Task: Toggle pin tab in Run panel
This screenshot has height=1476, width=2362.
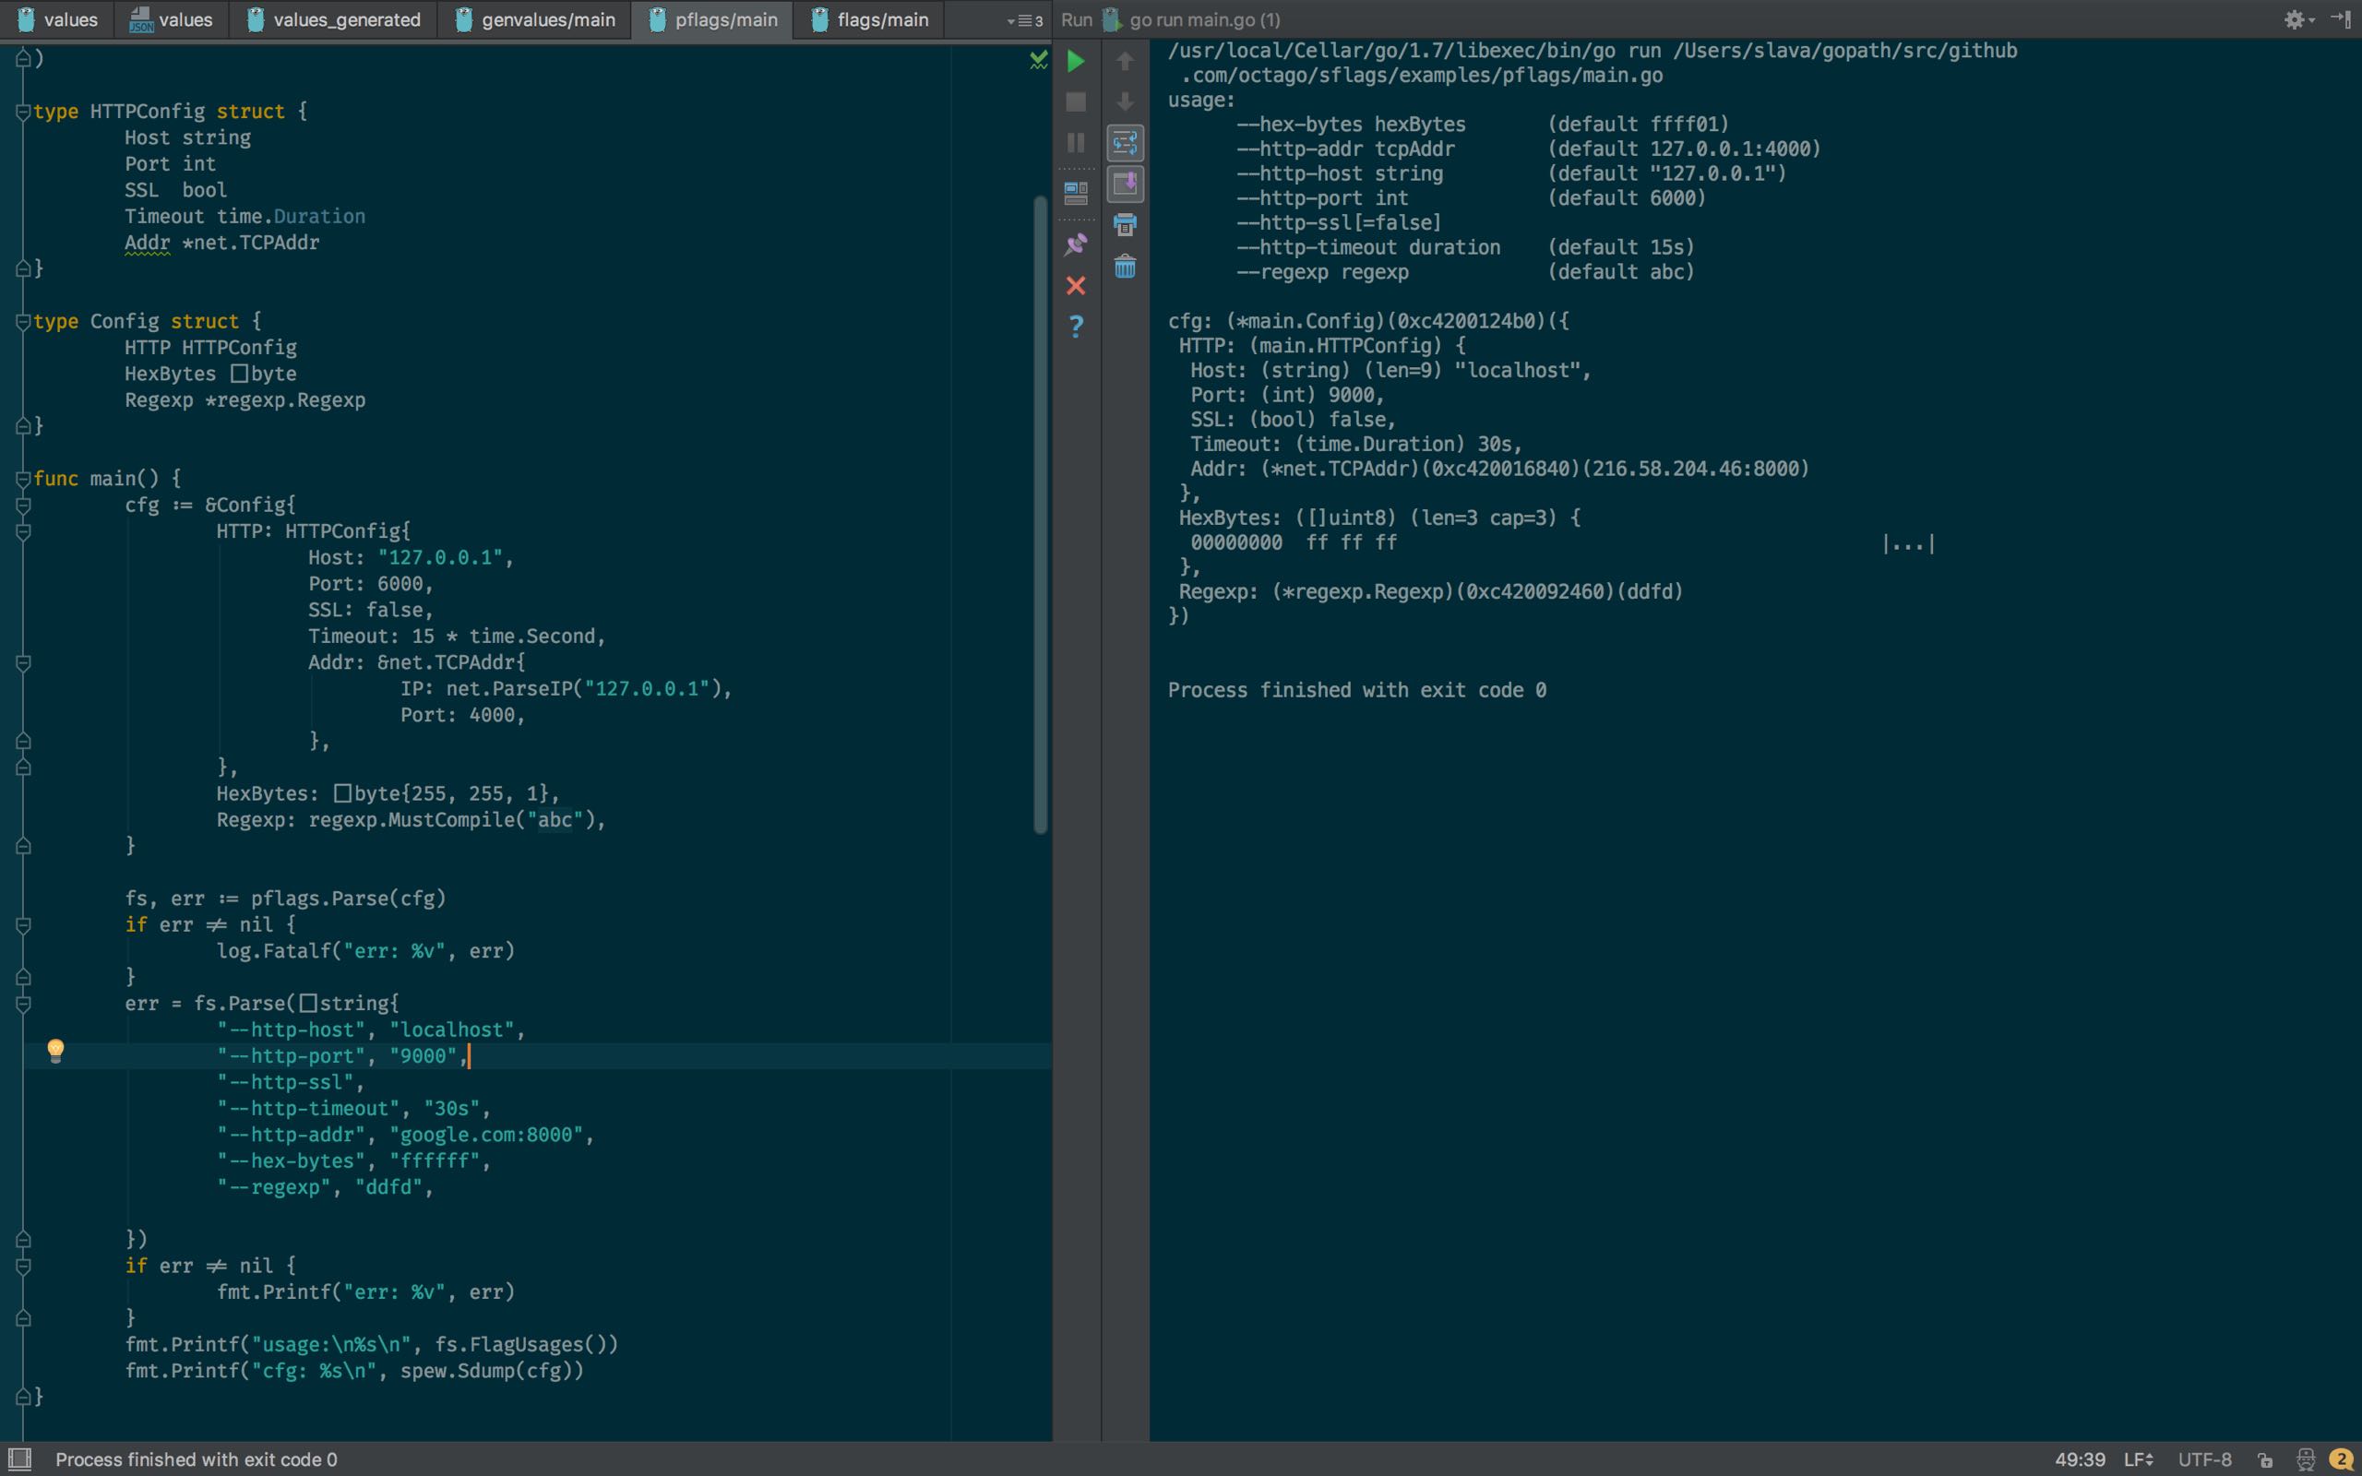Action: [1076, 244]
